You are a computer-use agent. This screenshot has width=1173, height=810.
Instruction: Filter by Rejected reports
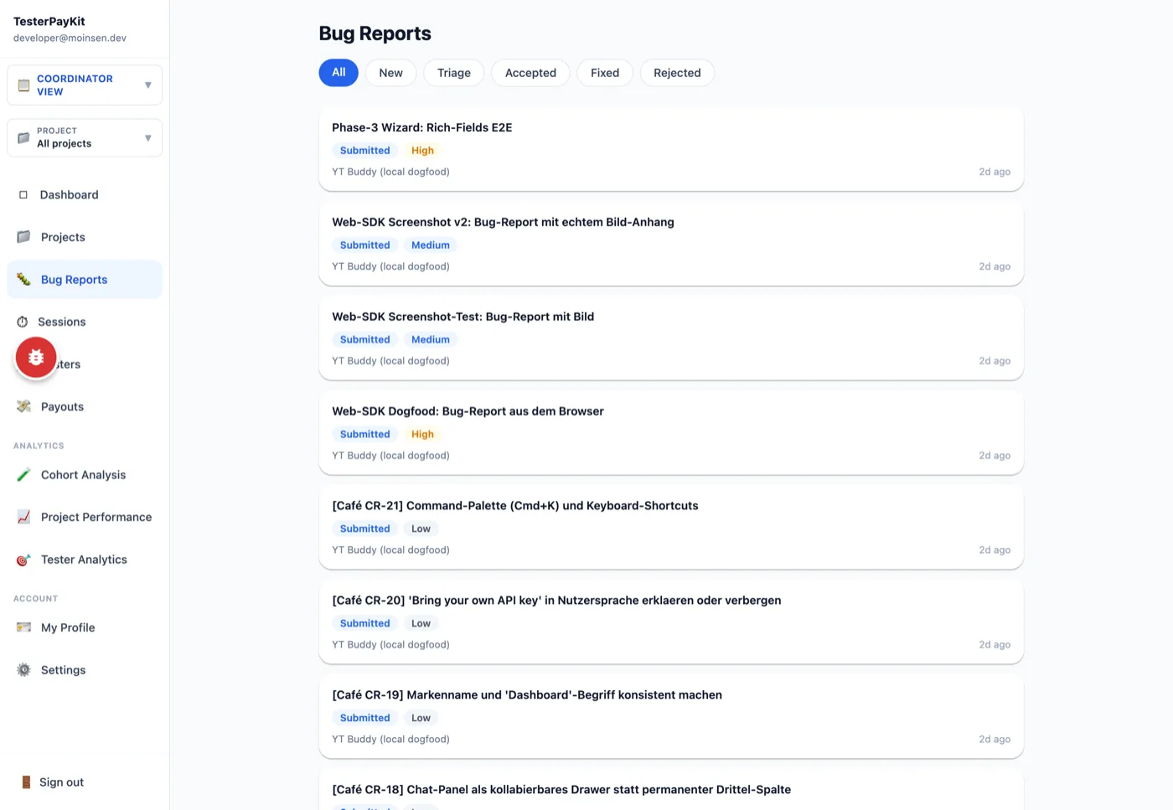[x=677, y=73]
